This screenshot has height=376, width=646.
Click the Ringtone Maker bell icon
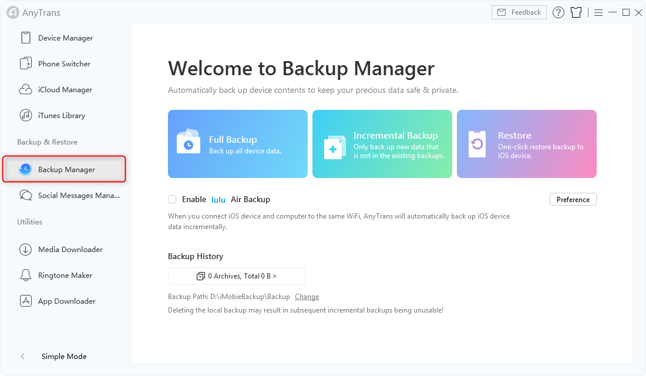tap(25, 275)
